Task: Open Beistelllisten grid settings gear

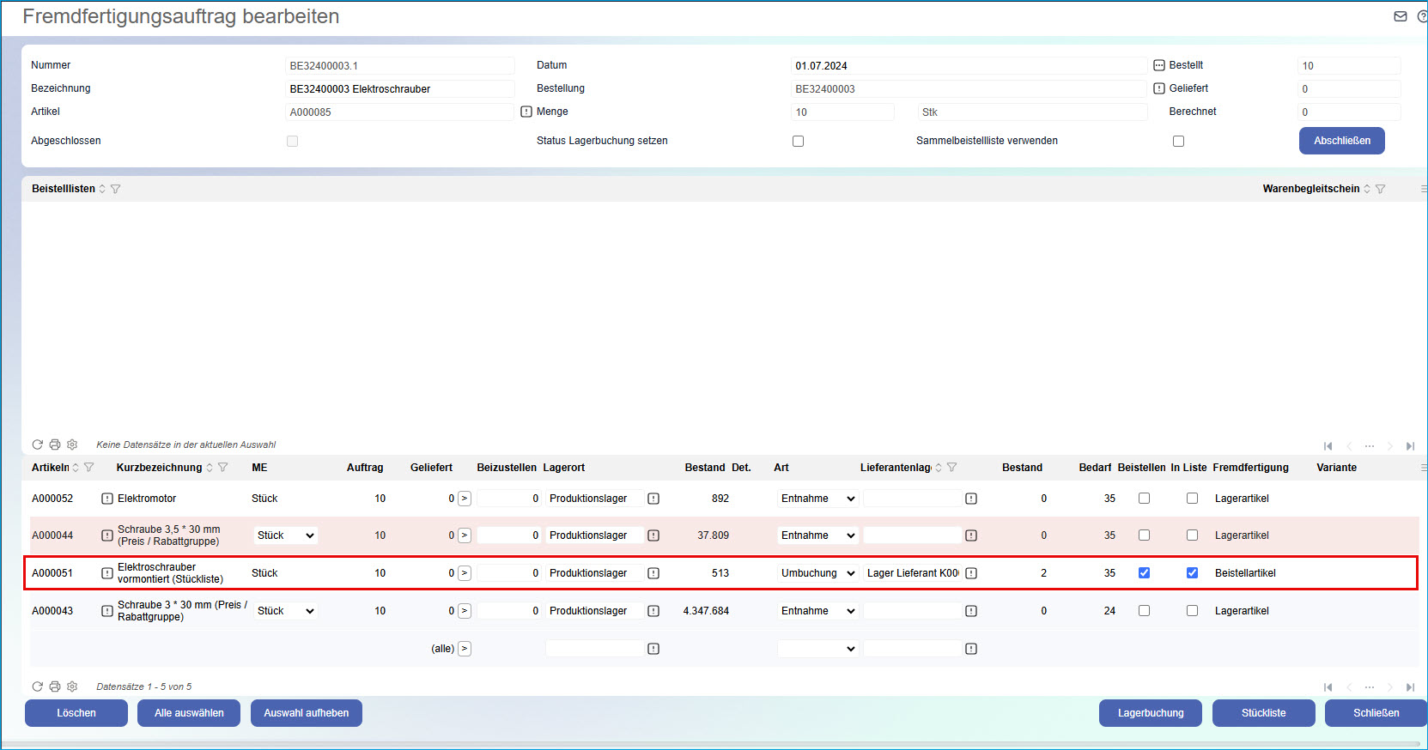Action: [72, 445]
